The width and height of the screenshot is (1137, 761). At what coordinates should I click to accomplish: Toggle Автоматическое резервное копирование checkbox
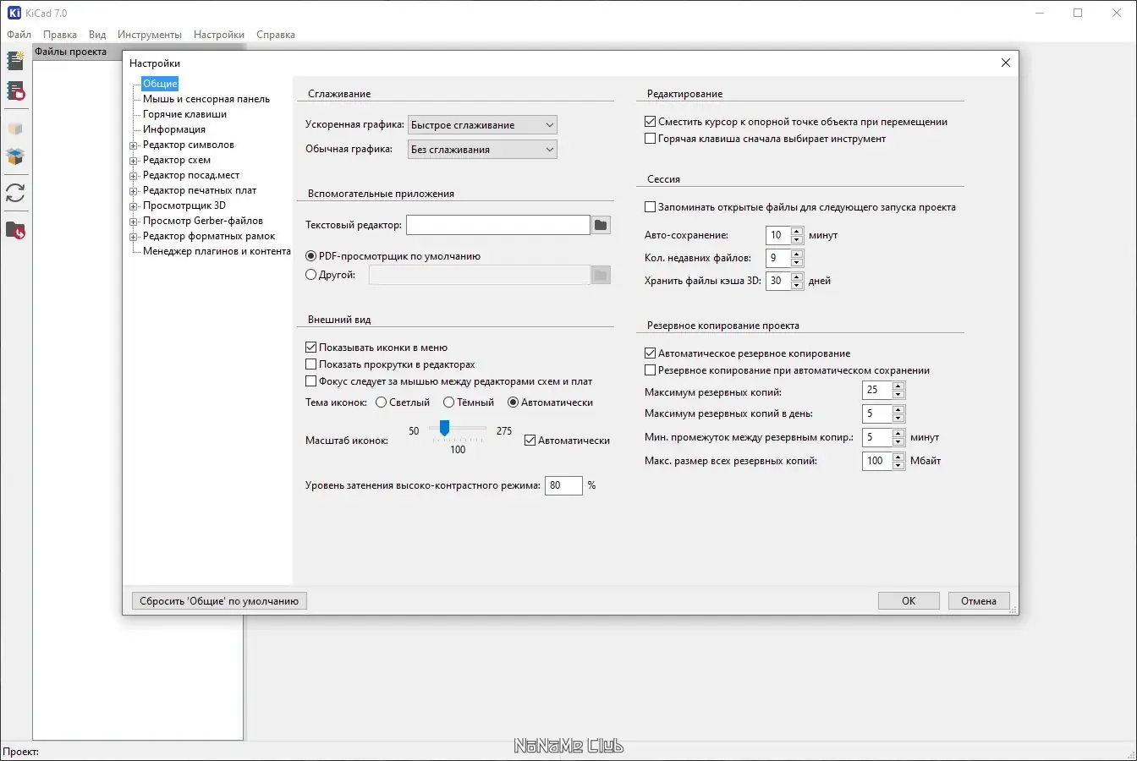point(650,353)
